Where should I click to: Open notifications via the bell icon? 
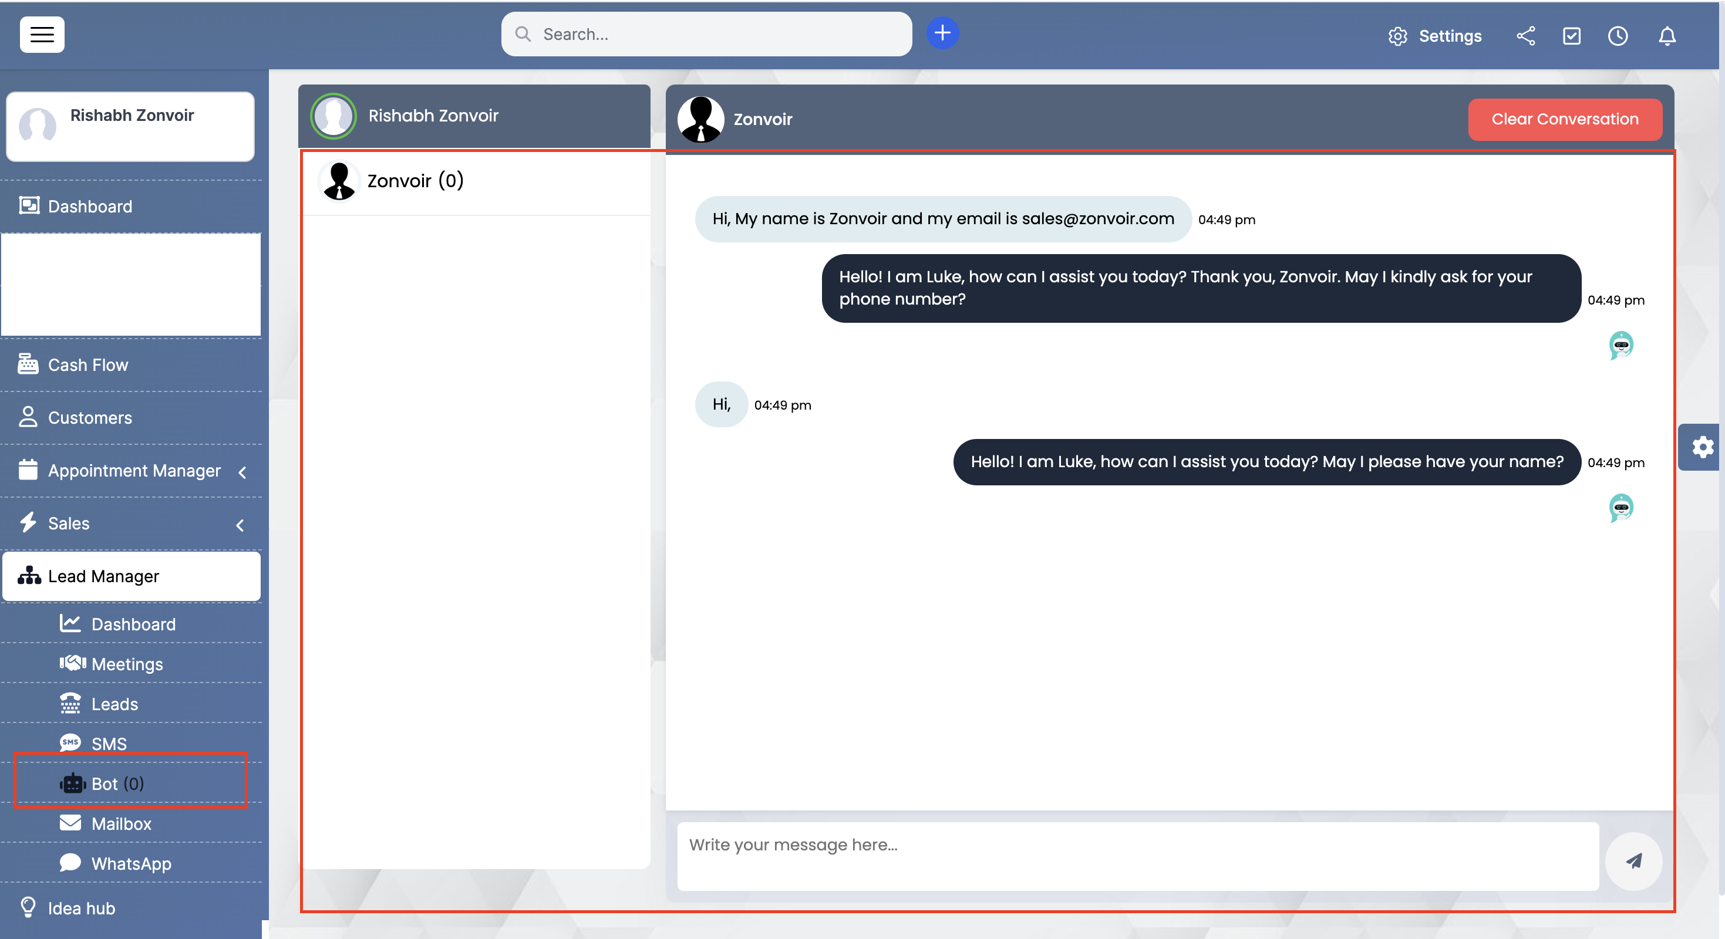tap(1667, 37)
